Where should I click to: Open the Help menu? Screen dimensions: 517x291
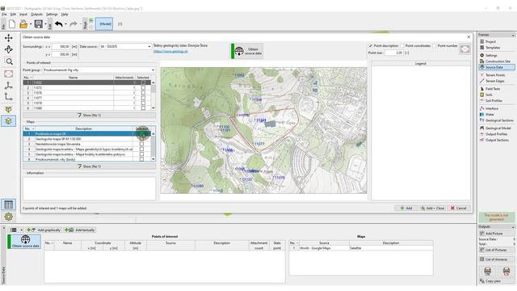(x=65, y=15)
